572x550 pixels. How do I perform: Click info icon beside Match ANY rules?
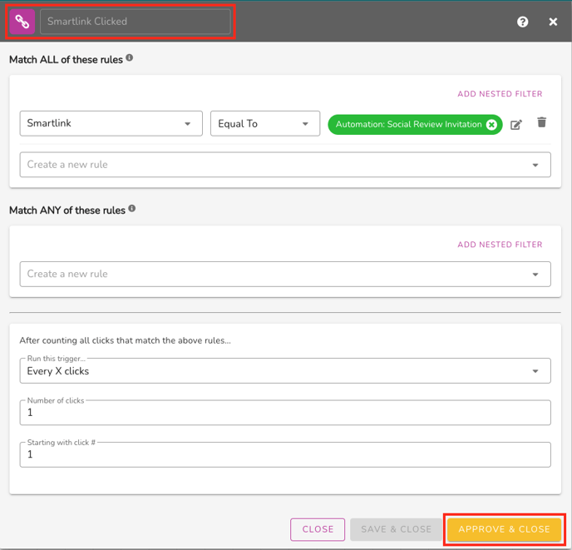131,210
